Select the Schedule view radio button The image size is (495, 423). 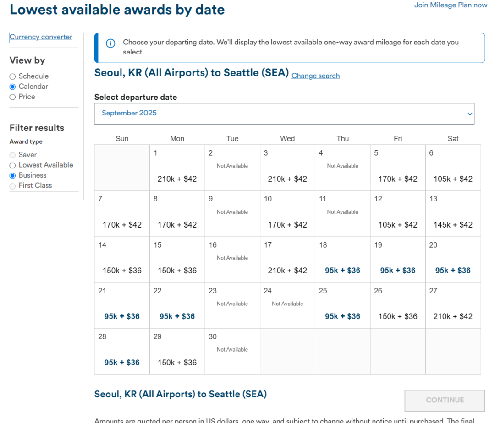(x=13, y=76)
